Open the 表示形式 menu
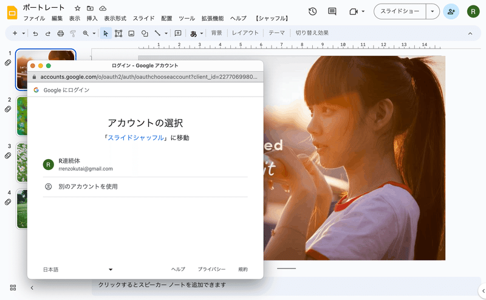The image size is (486, 300). pos(115,18)
